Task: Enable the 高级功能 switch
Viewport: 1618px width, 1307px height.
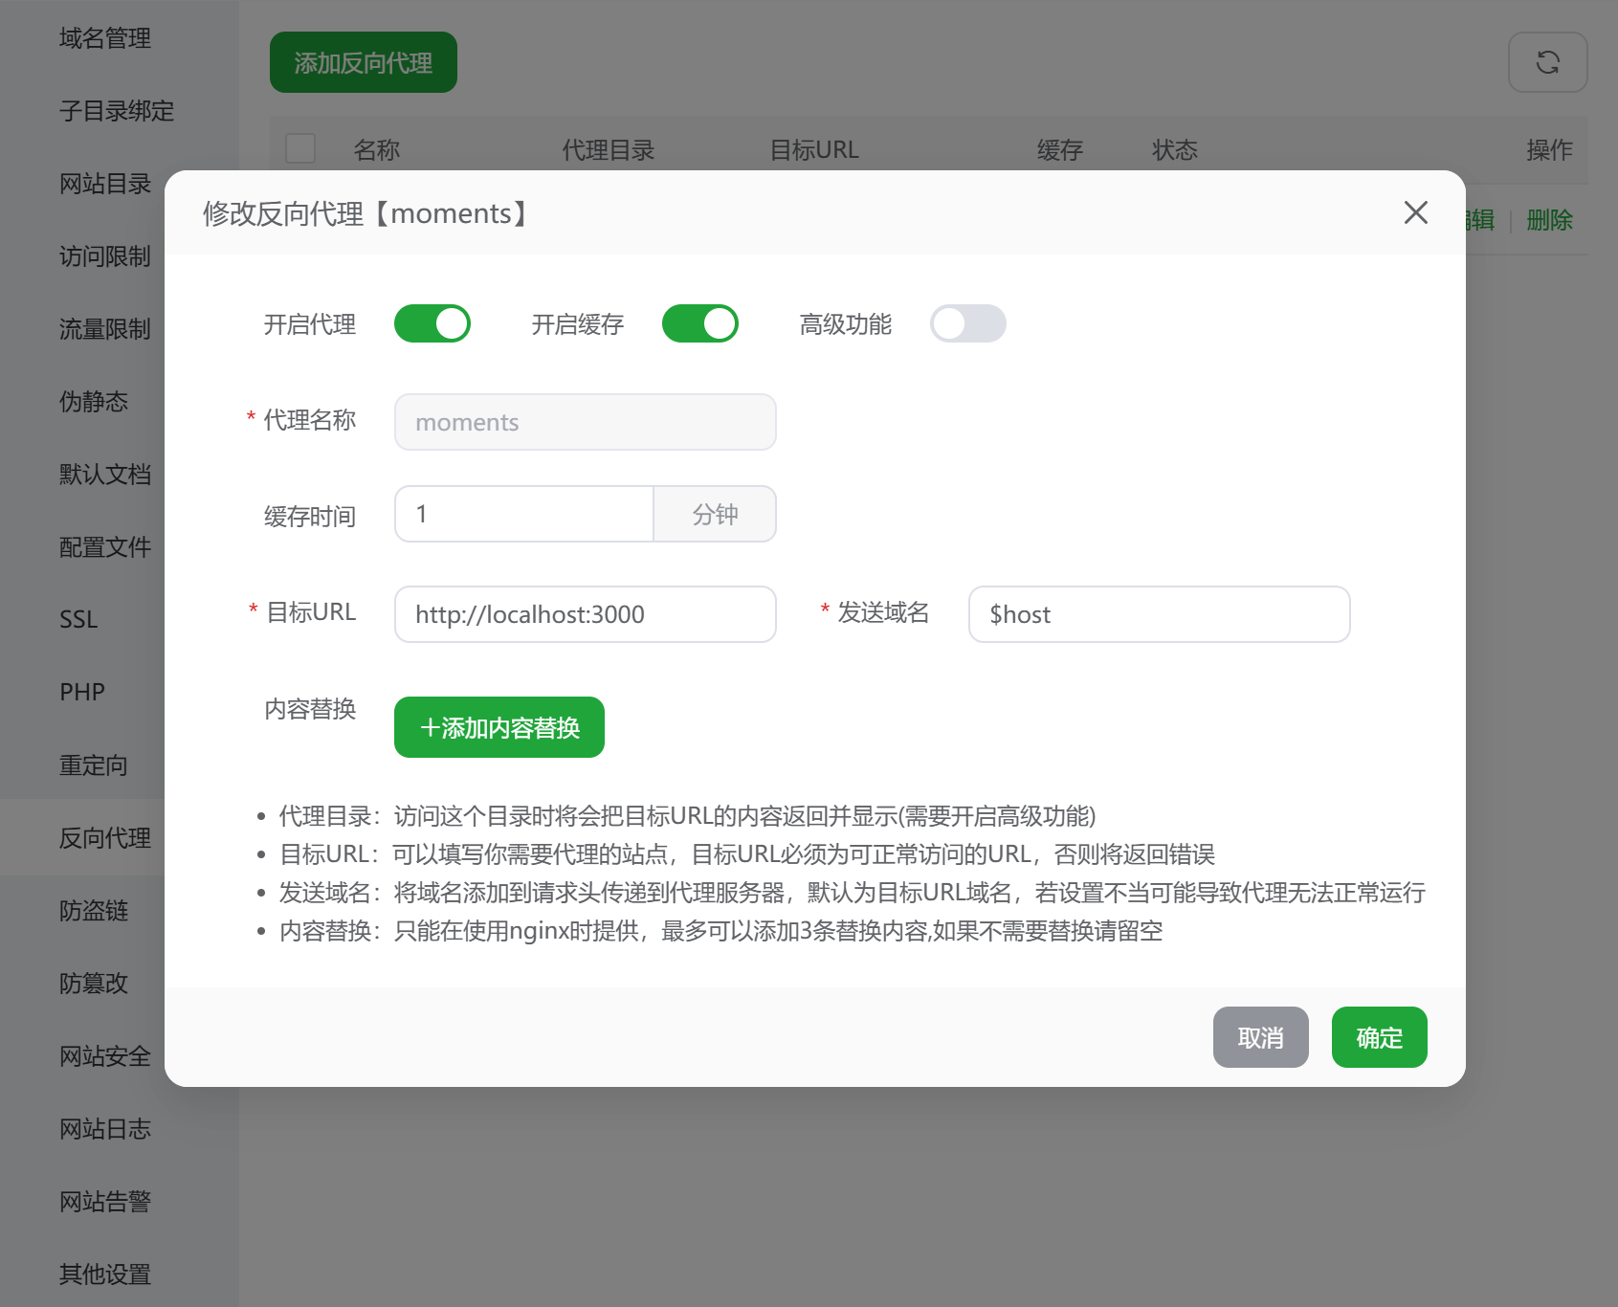Action: 968,323
